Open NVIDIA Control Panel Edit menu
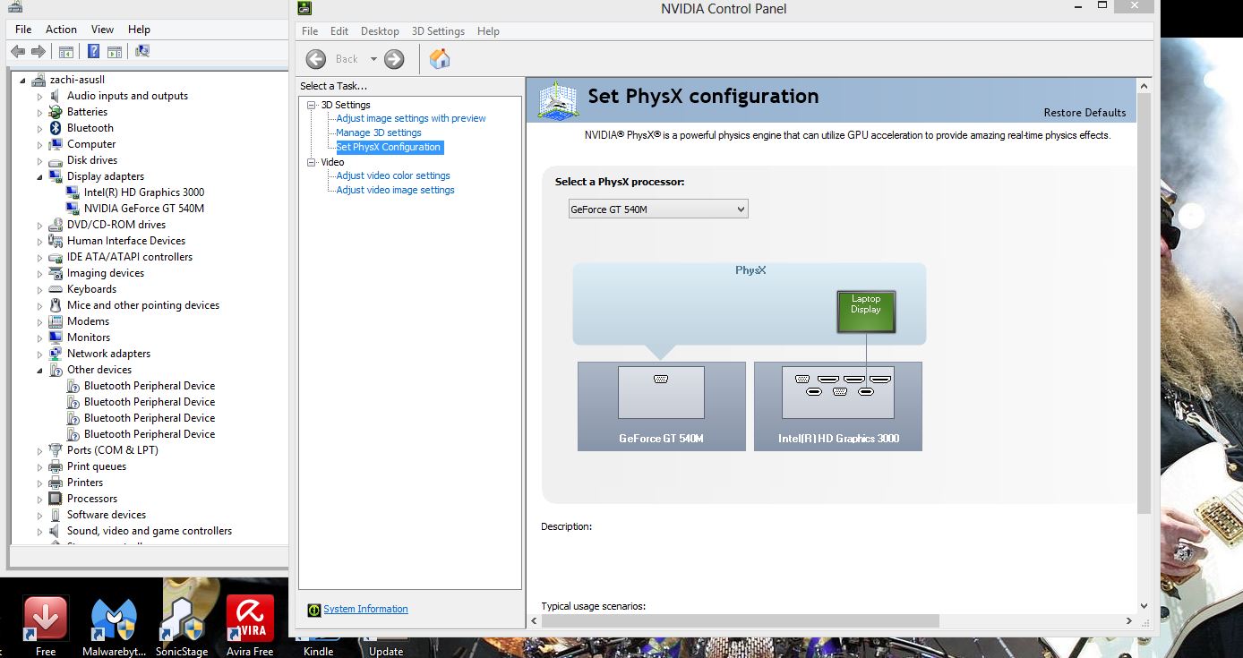1243x658 pixels. [339, 31]
